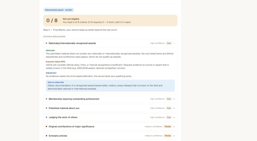
Task: Click the CRITERIA BREAKDOWN heading
Action: (x=54, y=37)
